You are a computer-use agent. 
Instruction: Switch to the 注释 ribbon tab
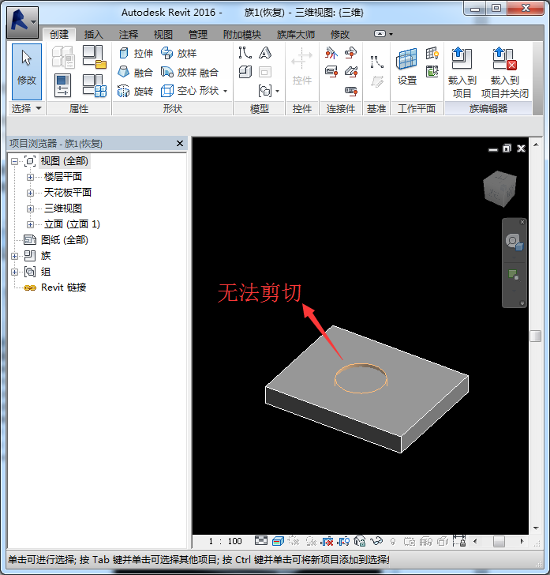pos(129,35)
